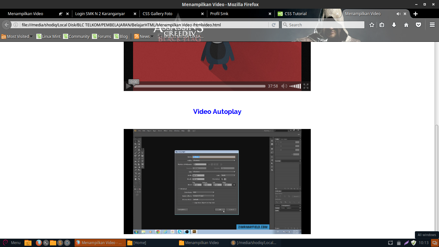The width and height of the screenshot is (439, 247).
Task: Go back with the browser back arrow
Action: pyautogui.click(x=6, y=25)
